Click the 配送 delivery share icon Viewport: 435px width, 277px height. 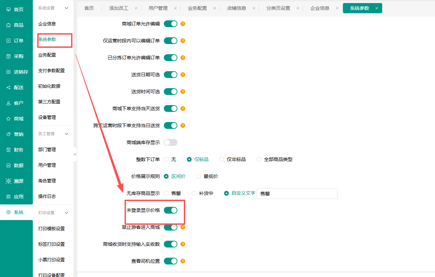click(8, 87)
